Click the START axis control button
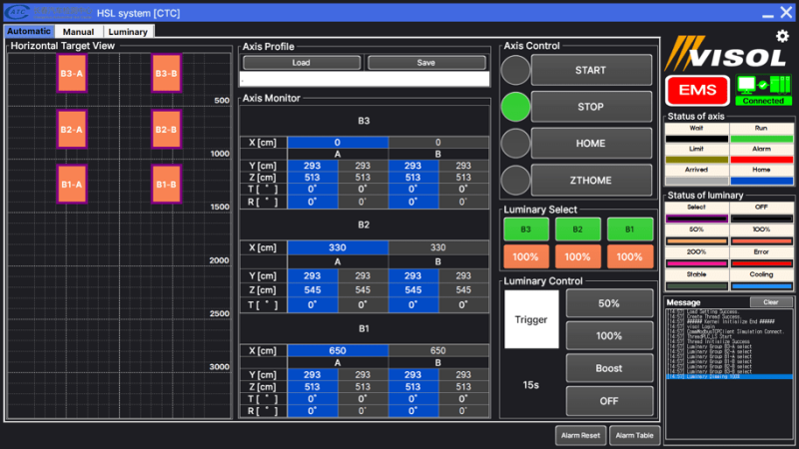 591,70
